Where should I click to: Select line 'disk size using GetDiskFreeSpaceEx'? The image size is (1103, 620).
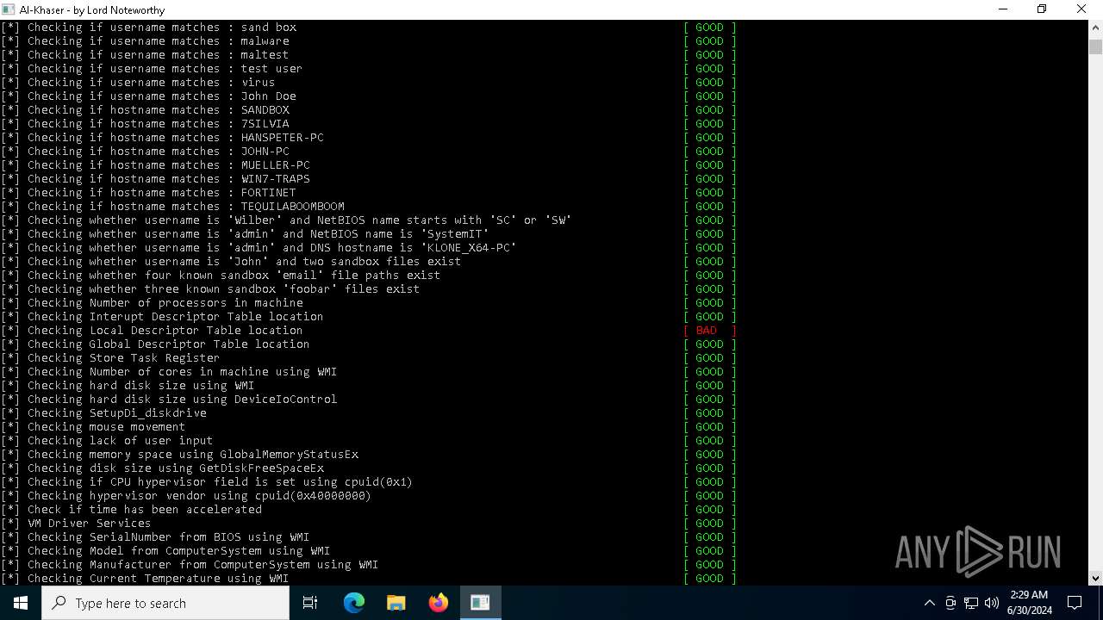tap(162, 468)
